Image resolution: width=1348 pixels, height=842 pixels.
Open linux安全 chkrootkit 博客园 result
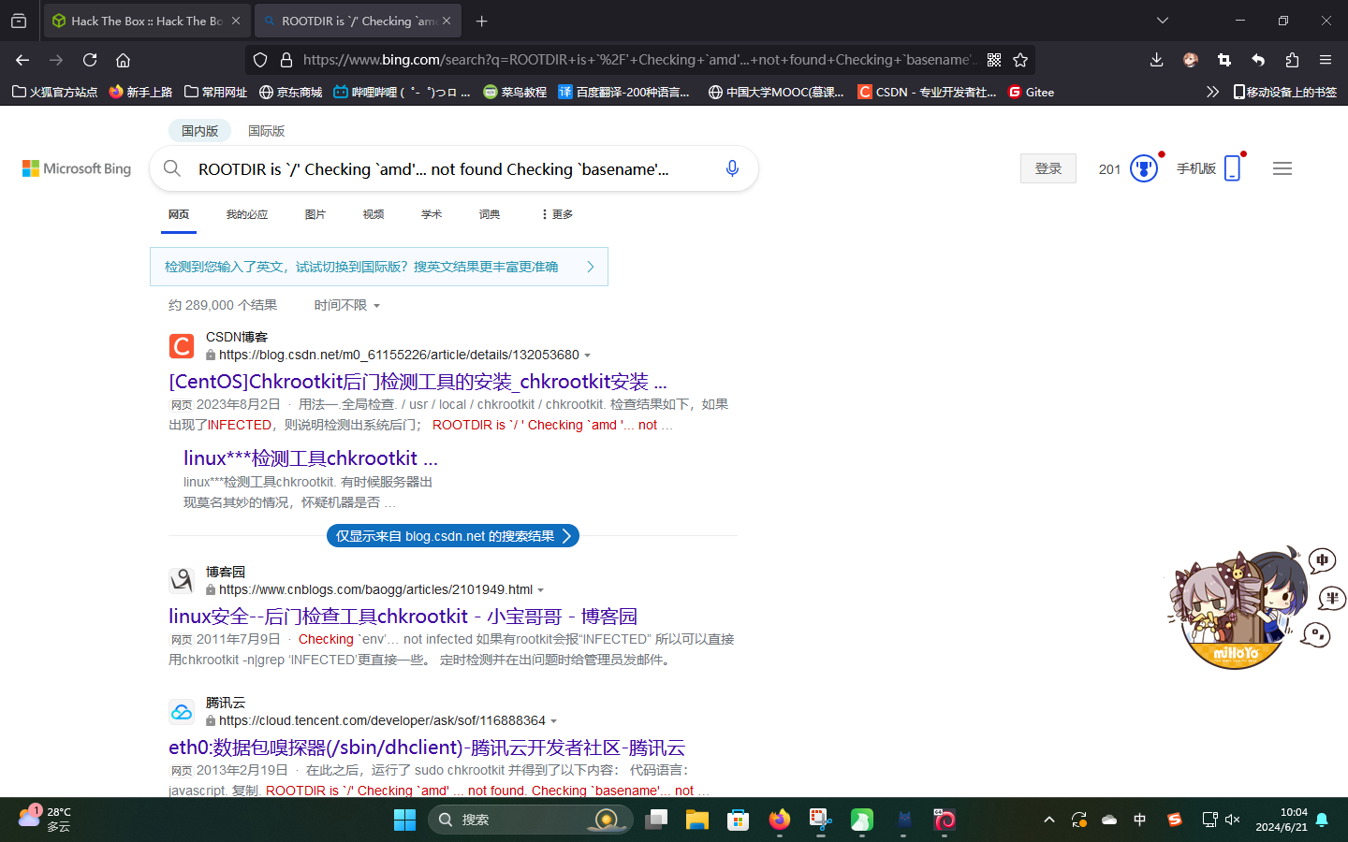(x=403, y=617)
